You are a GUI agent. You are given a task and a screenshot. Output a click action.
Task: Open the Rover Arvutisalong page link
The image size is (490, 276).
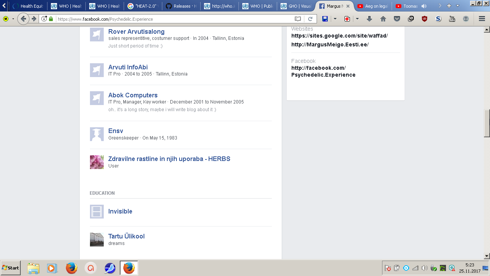136,31
